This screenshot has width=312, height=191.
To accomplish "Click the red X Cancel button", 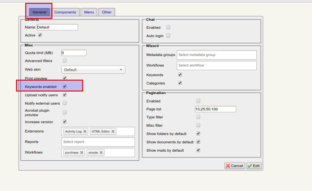I will tap(235, 166).
